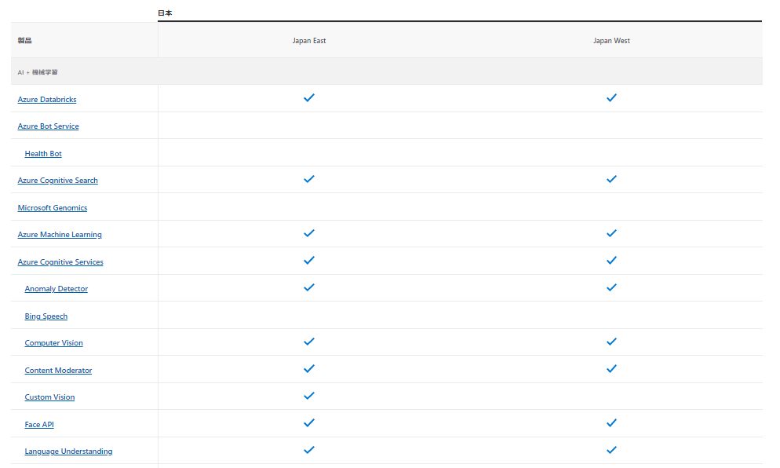Image resolution: width=780 pixels, height=468 pixels.
Task: Open the Content Moderator link
Action: point(58,371)
